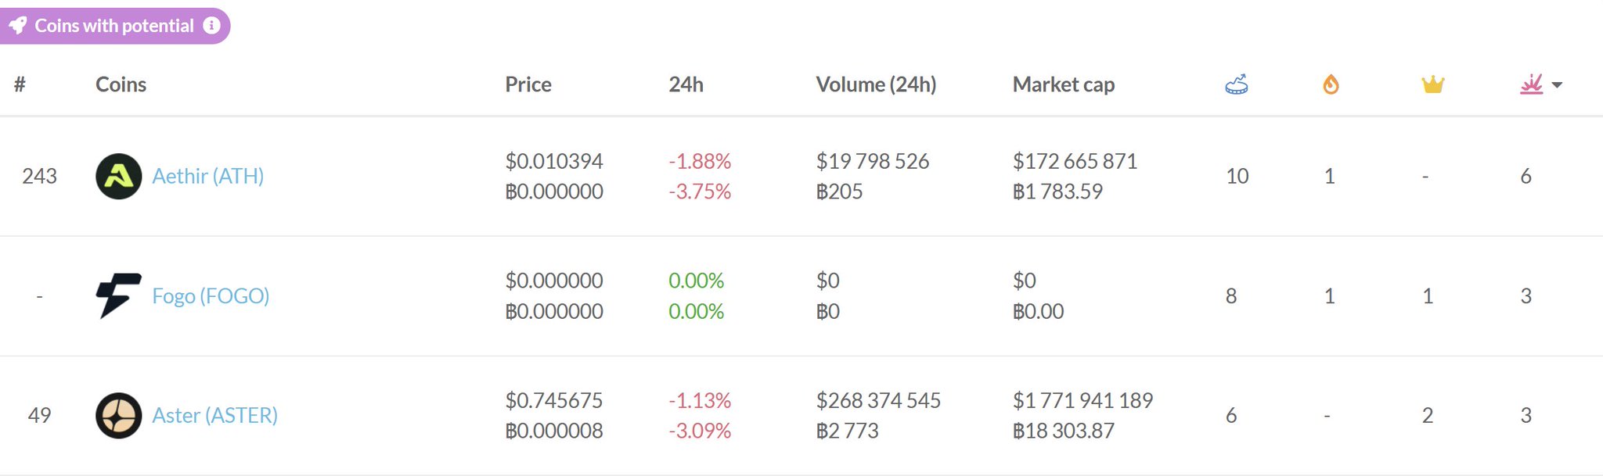Click the rocket icon in the purple badge
The width and height of the screenshot is (1603, 476).
pos(18,26)
